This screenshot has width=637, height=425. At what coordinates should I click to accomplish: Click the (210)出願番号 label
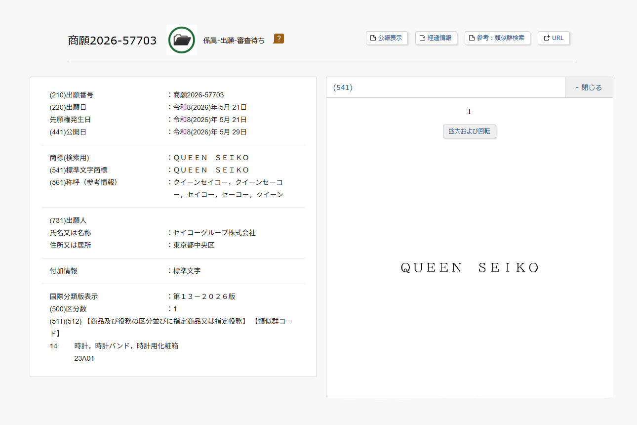click(72, 95)
